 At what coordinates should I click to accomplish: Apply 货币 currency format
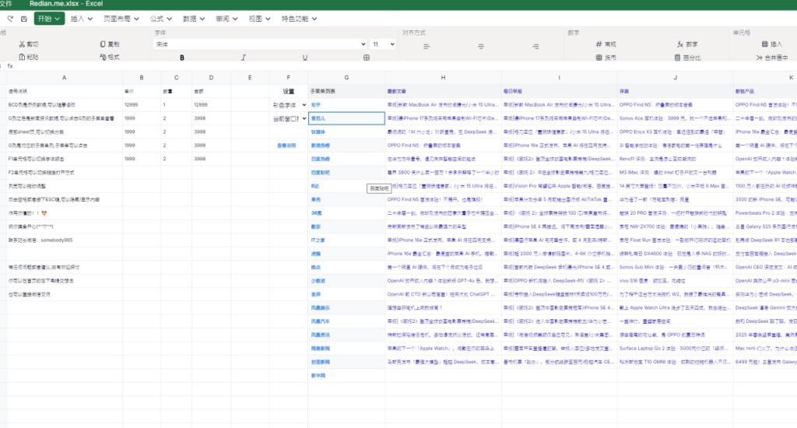[606, 58]
